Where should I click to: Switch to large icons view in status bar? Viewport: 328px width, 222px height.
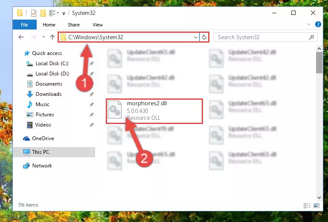coord(316,205)
